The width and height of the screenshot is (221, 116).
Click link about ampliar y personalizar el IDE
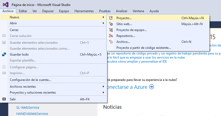pos(137,62)
